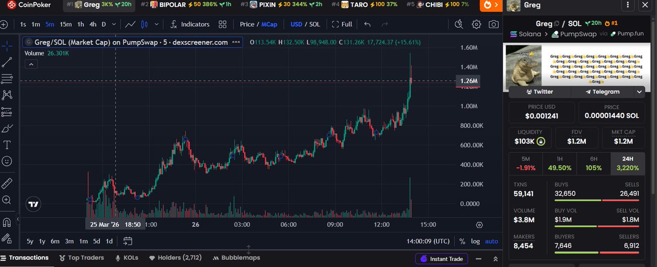
Task: Switch chart to MCap view
Action: point(269,25)
